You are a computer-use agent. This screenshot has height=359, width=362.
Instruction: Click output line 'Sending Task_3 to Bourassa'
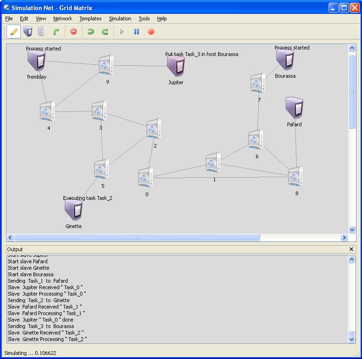41,326
